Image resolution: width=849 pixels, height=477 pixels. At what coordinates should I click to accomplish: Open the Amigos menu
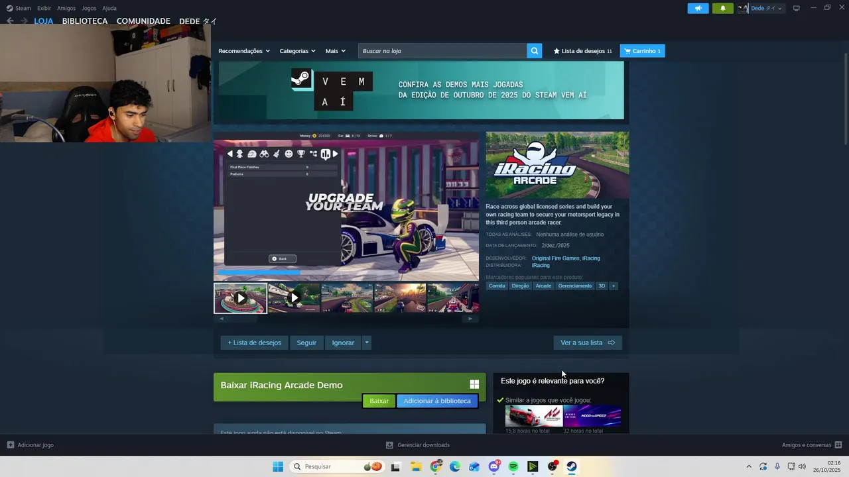66,8
